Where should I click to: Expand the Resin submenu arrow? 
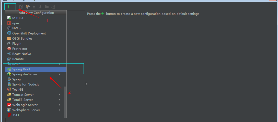point(60,64)
